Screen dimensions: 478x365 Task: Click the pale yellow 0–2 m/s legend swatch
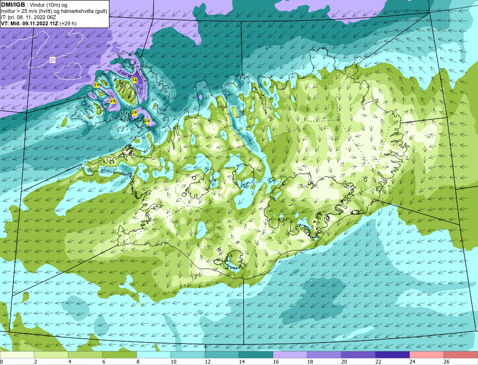(17, 354)
